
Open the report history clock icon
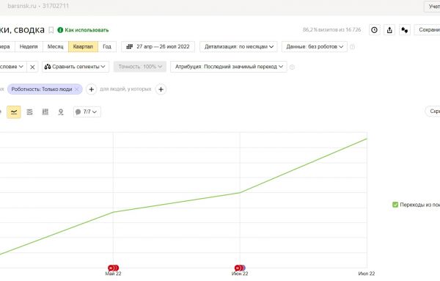(x=374, y=30)
